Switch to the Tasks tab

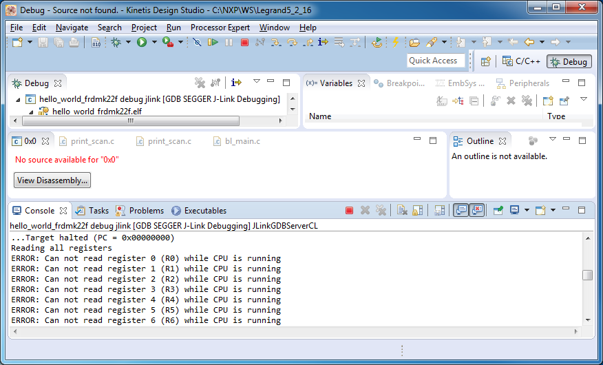[92, 210]
